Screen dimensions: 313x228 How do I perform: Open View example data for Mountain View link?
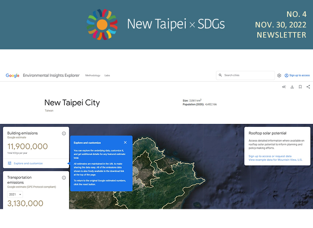point(275,160)
